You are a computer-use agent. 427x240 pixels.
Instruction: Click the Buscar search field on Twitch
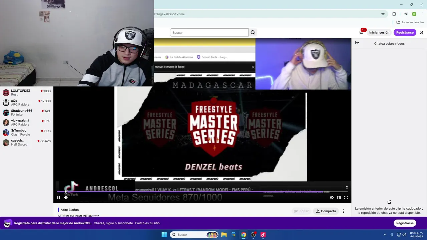(x=209, y=32)
